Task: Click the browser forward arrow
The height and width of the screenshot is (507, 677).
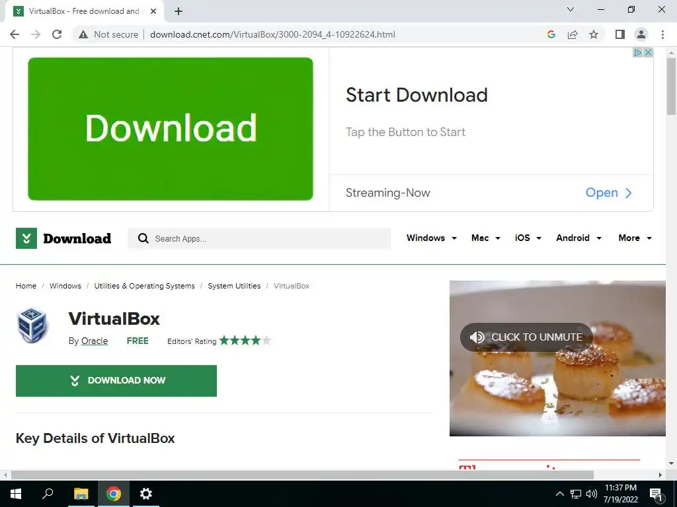Action: pyautogui.click(x=36, y=34)
